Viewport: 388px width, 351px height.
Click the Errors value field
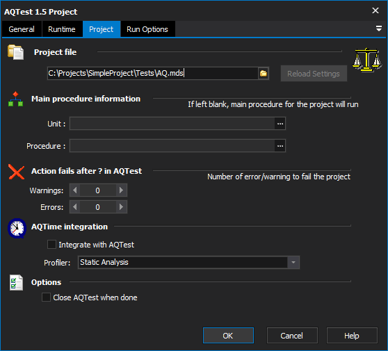coord(98,207)
